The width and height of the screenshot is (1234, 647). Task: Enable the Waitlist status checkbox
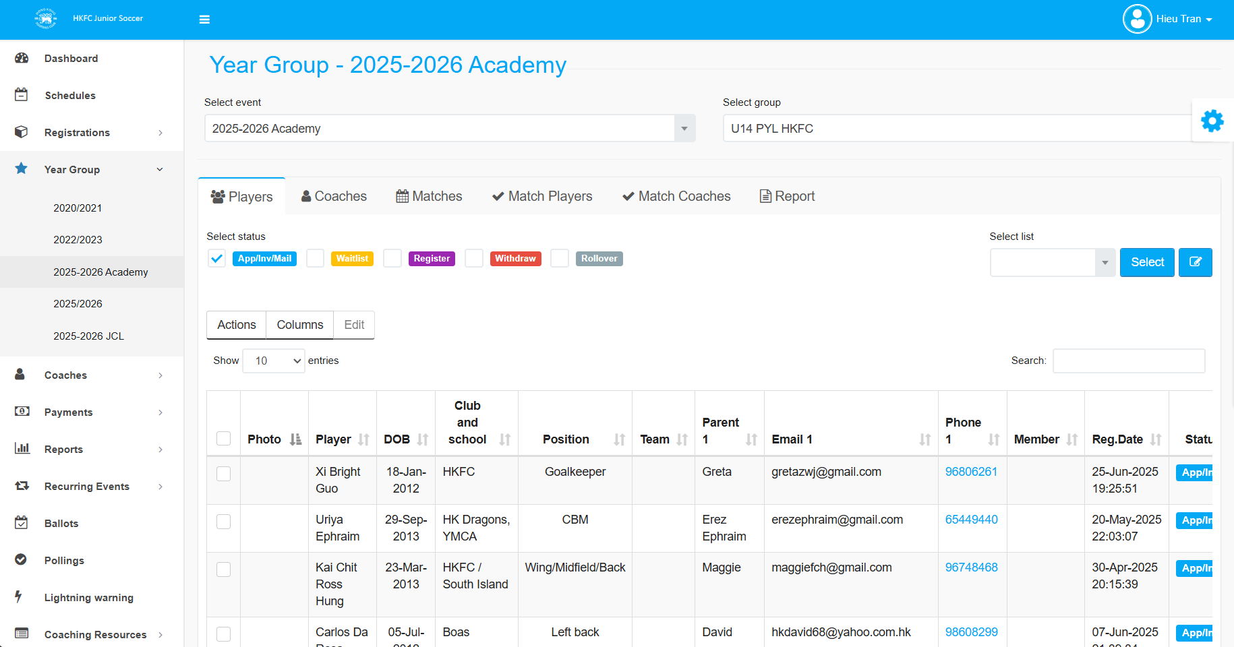(315, 259)
